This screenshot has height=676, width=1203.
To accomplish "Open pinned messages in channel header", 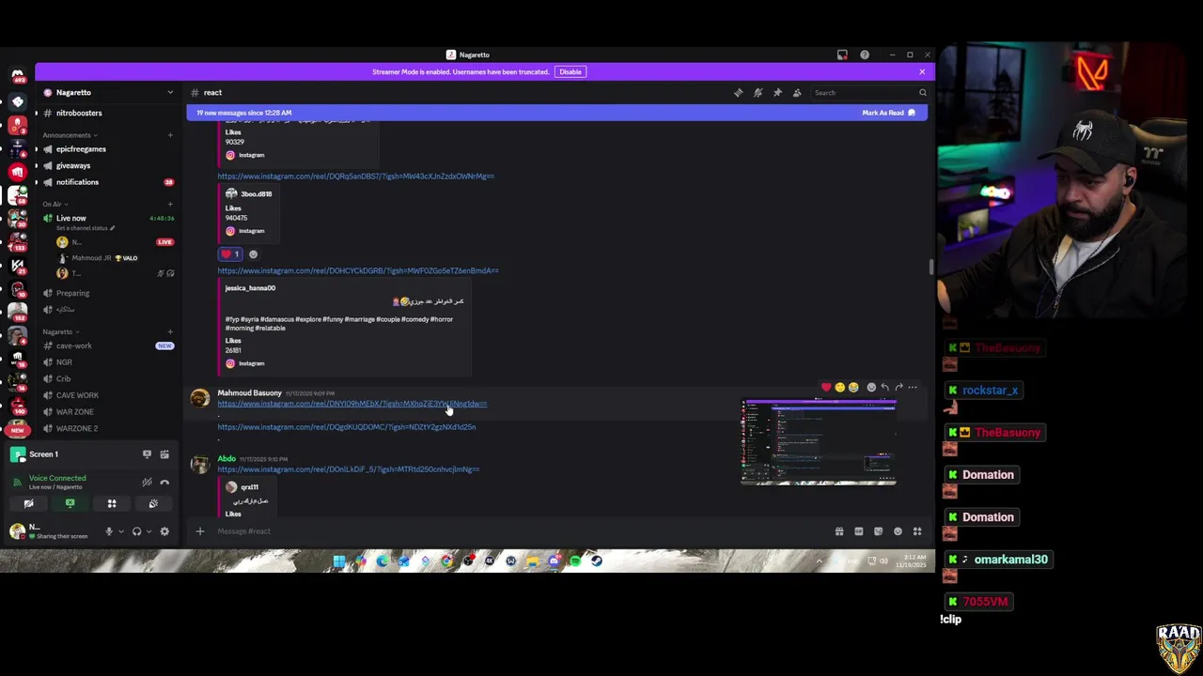I will point(777,93).
